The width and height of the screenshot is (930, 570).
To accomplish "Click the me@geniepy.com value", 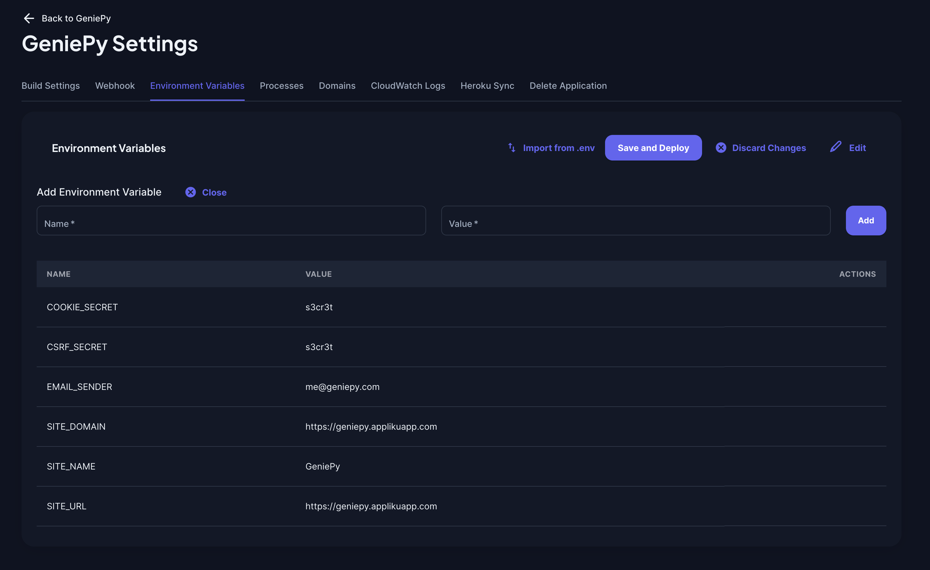I will 342,387.
